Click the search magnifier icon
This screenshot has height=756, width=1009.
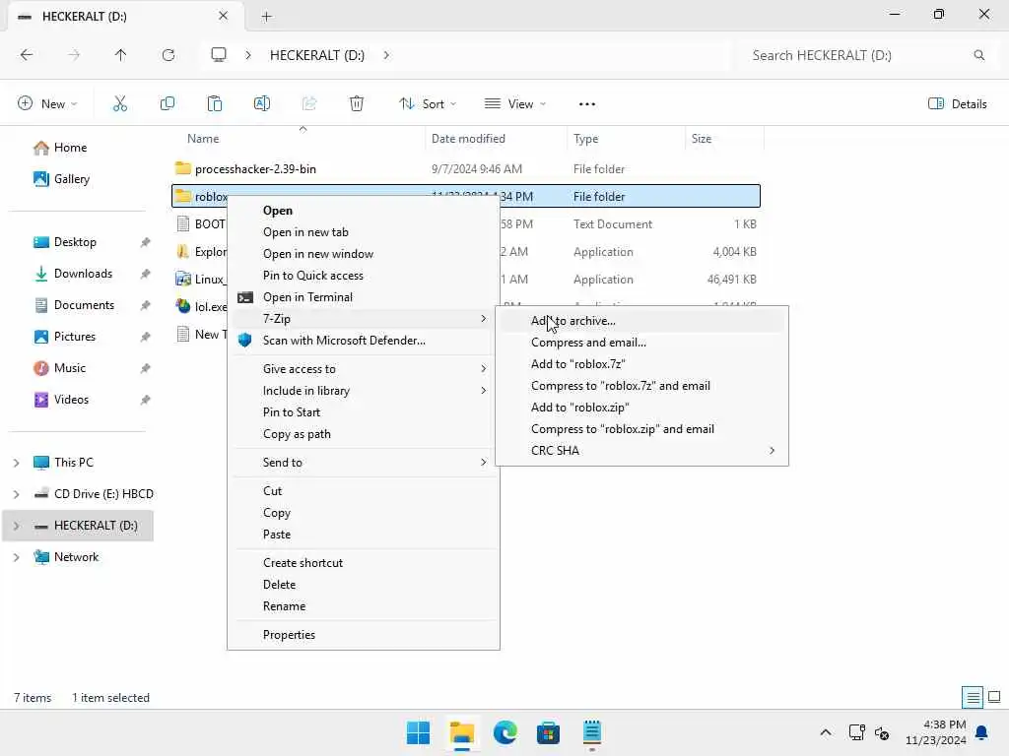(978, 55)
